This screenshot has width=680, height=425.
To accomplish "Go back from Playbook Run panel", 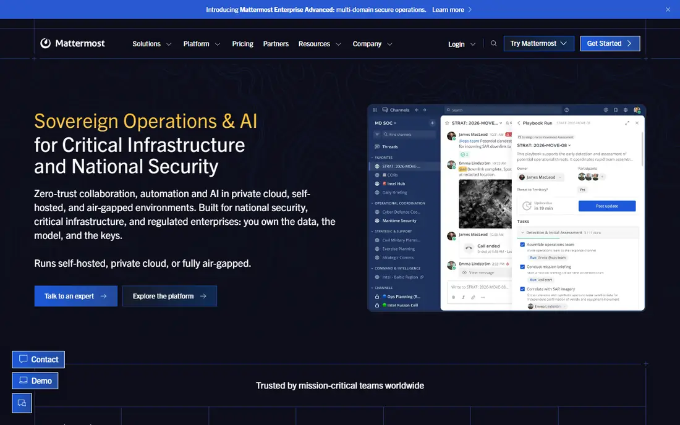I will pos(519,123).
